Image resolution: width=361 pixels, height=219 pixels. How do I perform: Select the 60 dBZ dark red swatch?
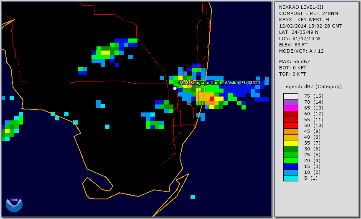click(290, 114)
